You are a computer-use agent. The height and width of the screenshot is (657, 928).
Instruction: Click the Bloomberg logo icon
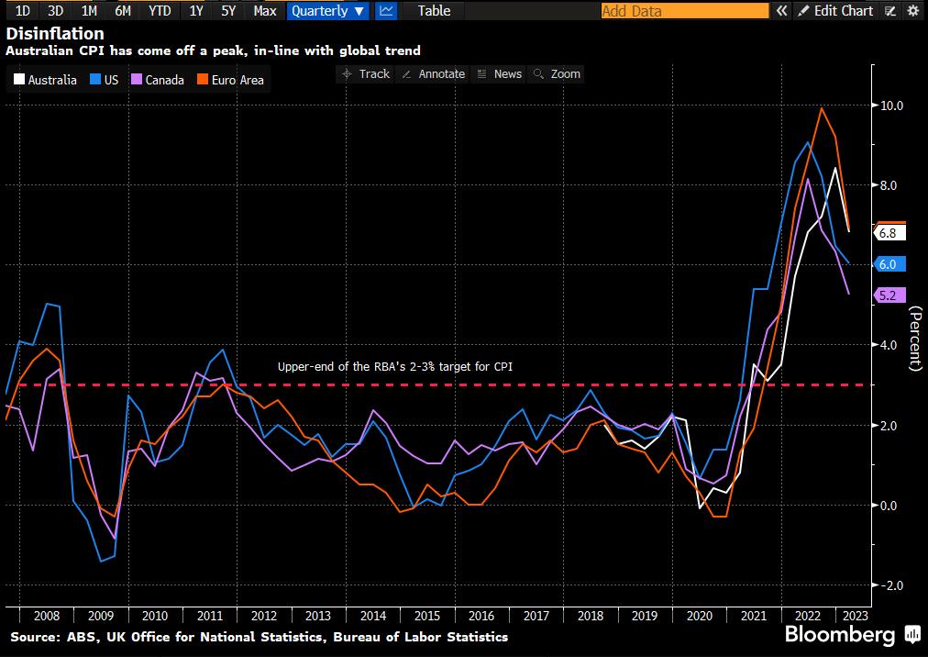click(x=912, y=636)
